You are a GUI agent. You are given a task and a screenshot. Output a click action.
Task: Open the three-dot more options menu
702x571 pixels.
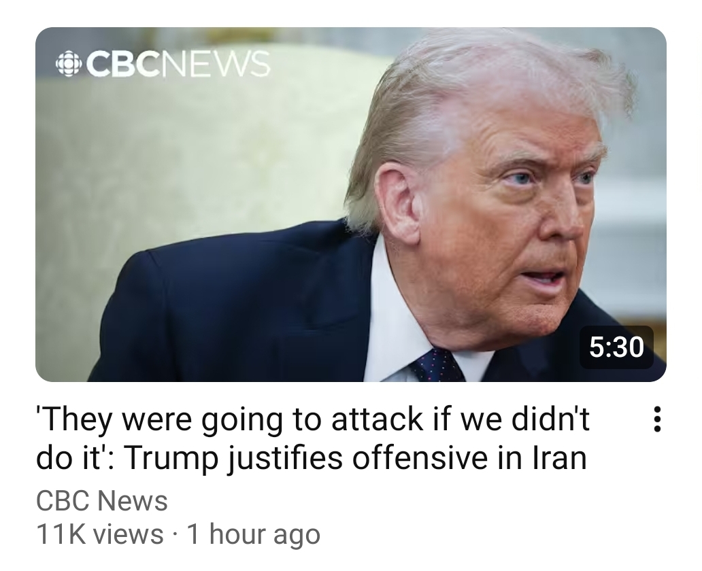click(x=657, y=419)
